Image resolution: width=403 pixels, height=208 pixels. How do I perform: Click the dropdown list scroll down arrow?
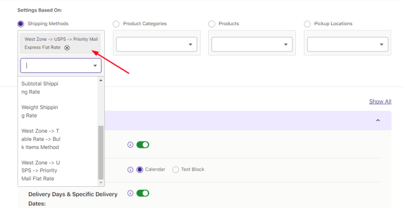[101, 183]
